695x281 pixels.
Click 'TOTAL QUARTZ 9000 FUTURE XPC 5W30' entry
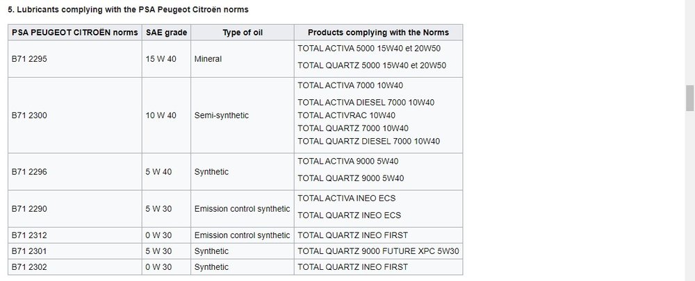point(378,251)
